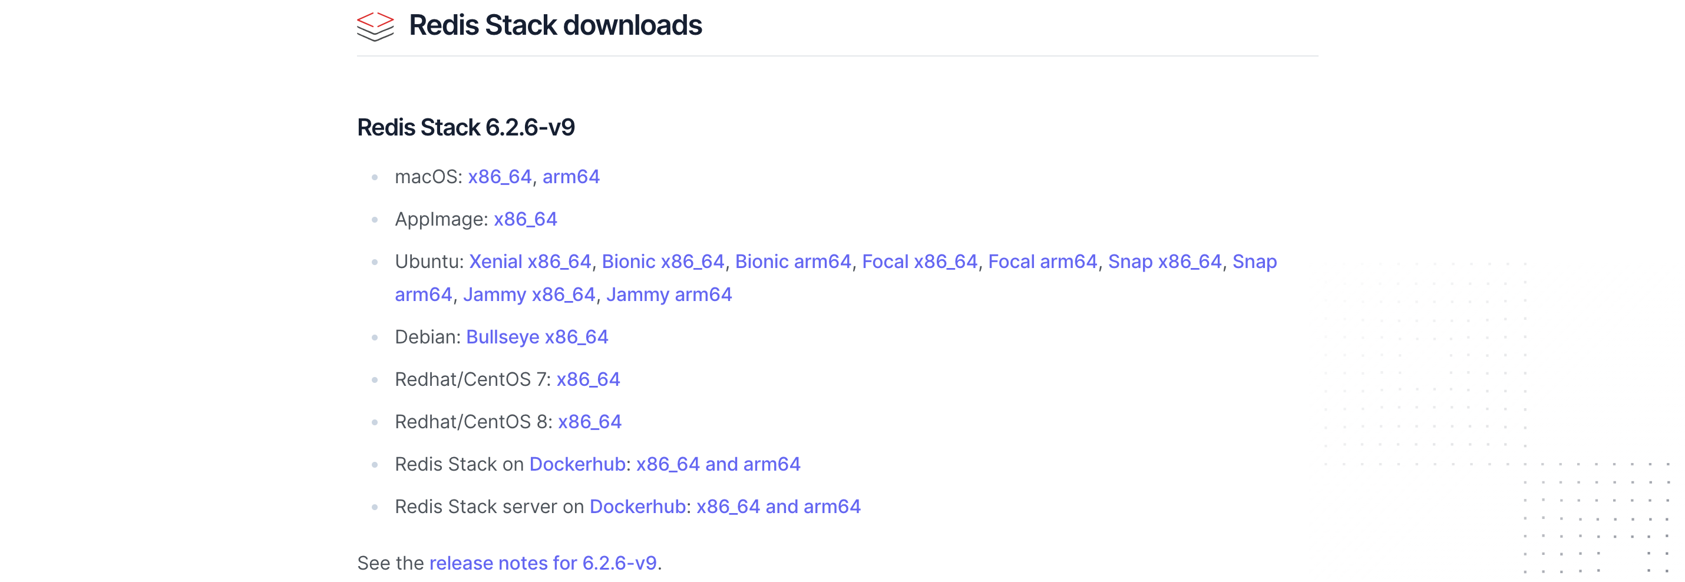This screenshot has width=1685, height=582.
Task: Open Redis Stack server Dockerhub link
Action: (637, 507)
